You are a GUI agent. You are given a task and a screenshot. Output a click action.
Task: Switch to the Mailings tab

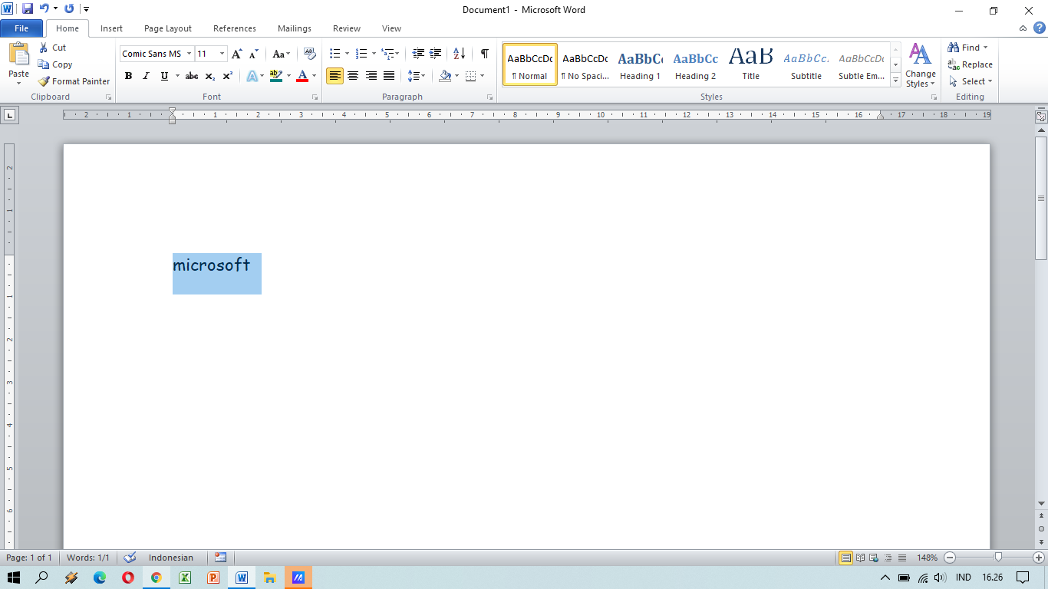pyautogui.click(x=295, y=28)
